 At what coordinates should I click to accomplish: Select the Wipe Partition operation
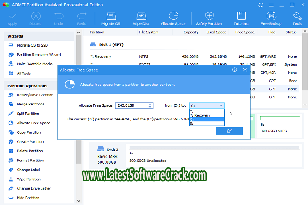(29, 179)
